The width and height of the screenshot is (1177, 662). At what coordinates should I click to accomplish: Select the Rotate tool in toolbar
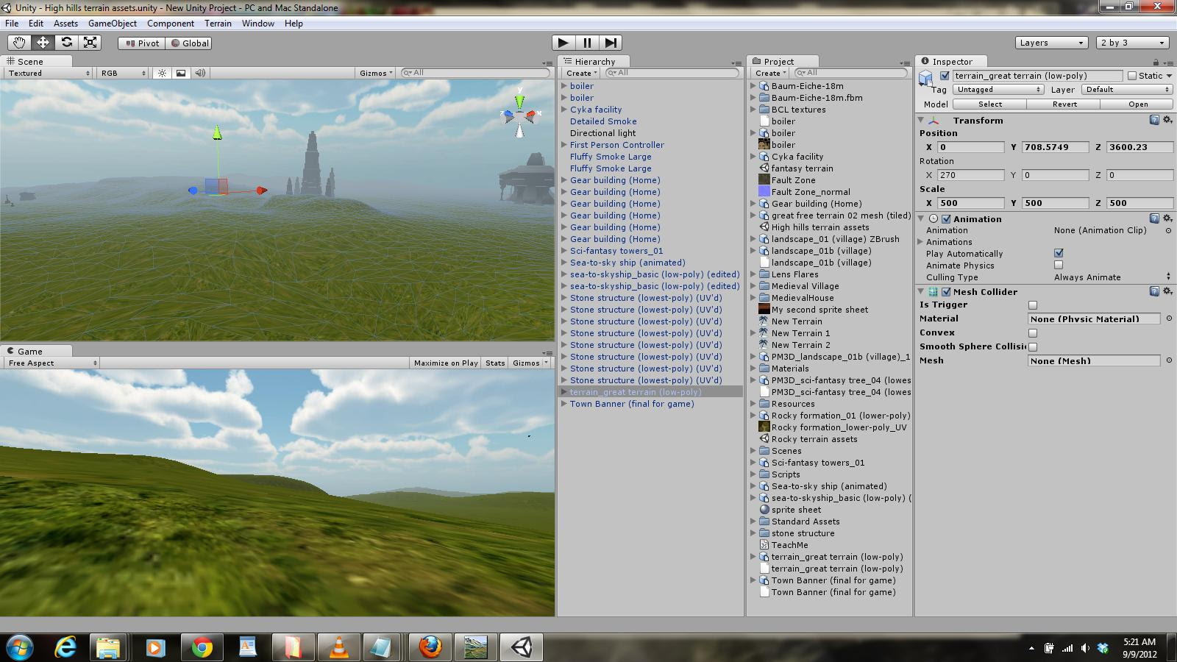tap(66, 43)
